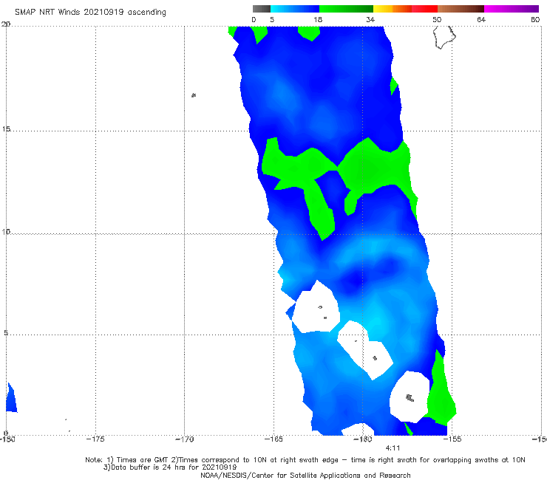The image size is (547, 480).
Task: Click the swath time label '4:11'
Action: click(393, 448)
